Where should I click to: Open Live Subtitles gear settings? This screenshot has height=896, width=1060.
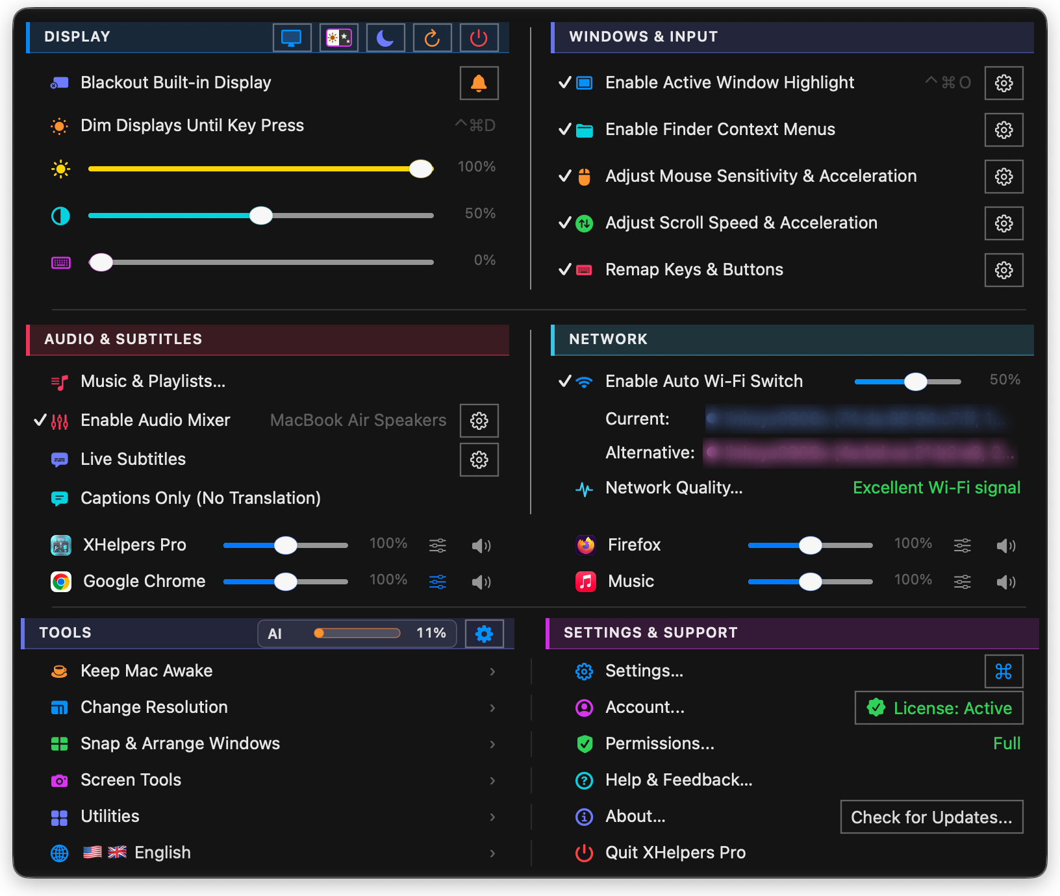[479, 460]
